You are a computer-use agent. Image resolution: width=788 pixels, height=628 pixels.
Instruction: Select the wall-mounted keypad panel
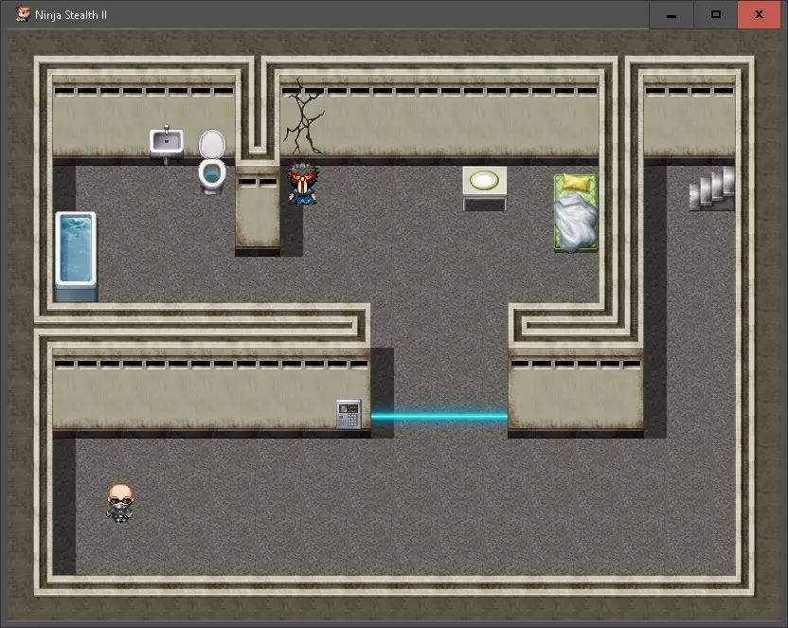coord(349,414)
